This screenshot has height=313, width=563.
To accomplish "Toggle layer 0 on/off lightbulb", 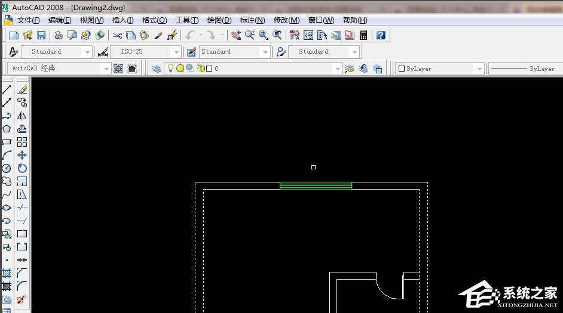I will pos(170,69).
